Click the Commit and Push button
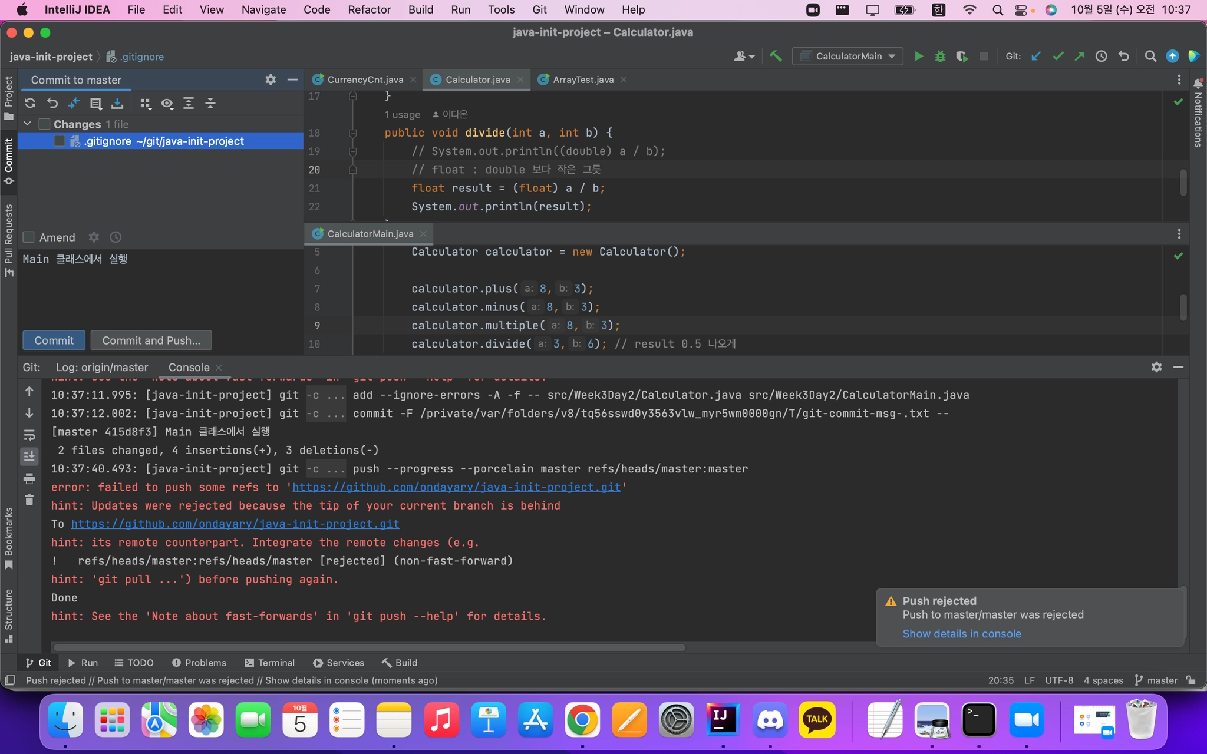This screenshot has width=1207, height=754. tap(151, 340)
